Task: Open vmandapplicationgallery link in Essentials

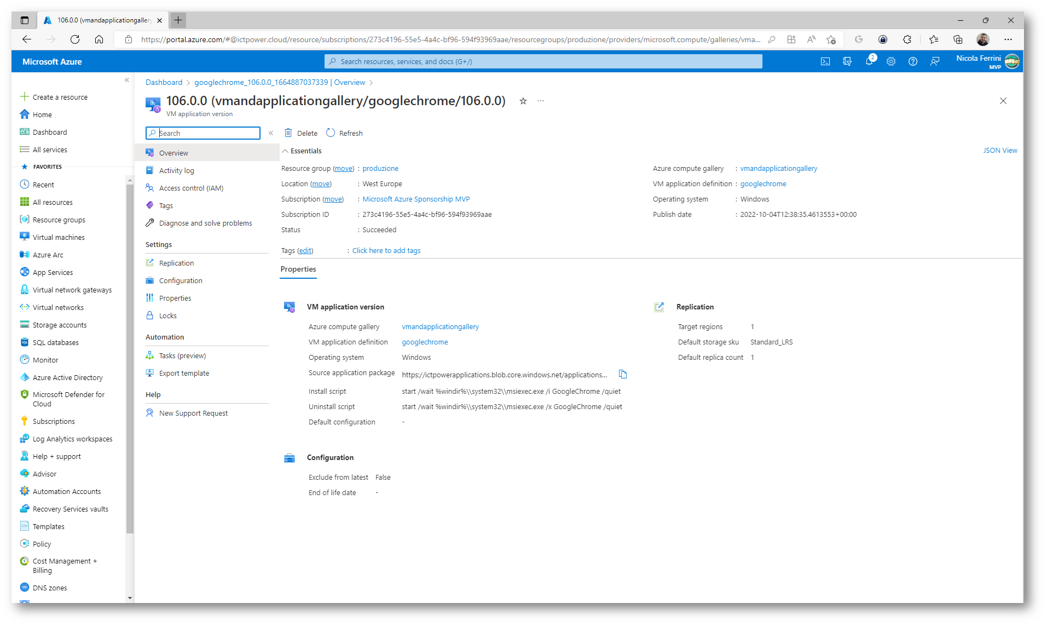Action: pos(778,168)
